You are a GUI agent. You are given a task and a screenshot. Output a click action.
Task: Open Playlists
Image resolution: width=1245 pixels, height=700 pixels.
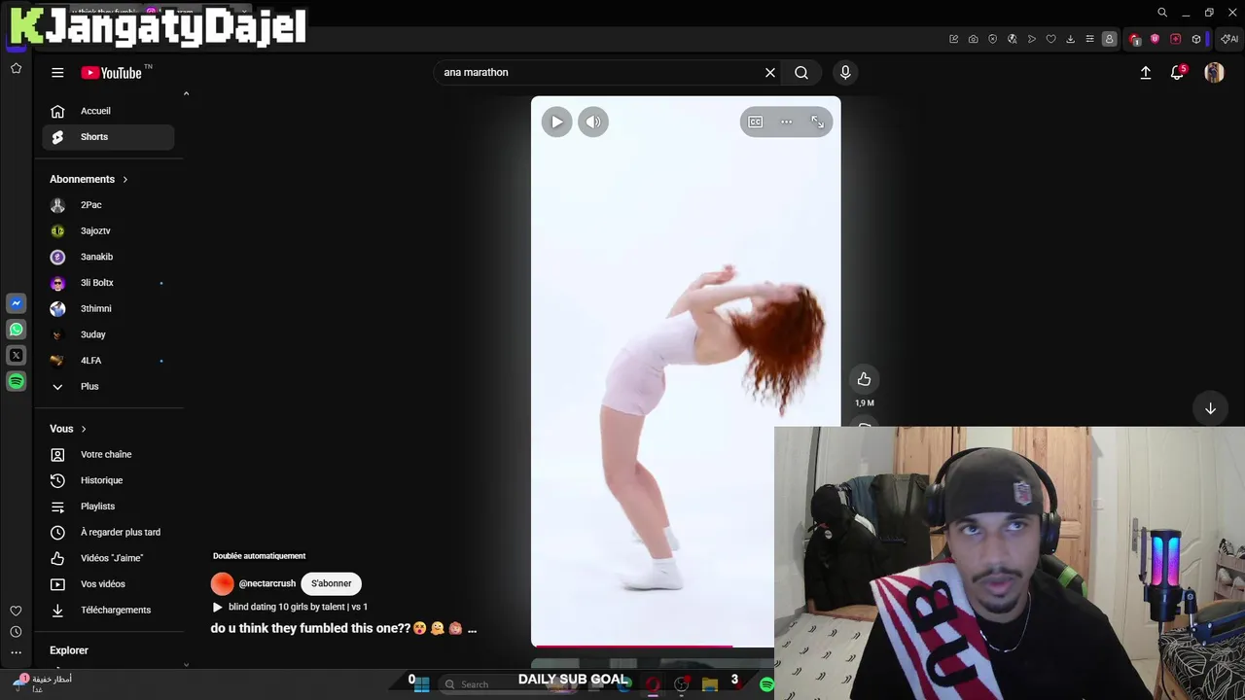[108, 507]
